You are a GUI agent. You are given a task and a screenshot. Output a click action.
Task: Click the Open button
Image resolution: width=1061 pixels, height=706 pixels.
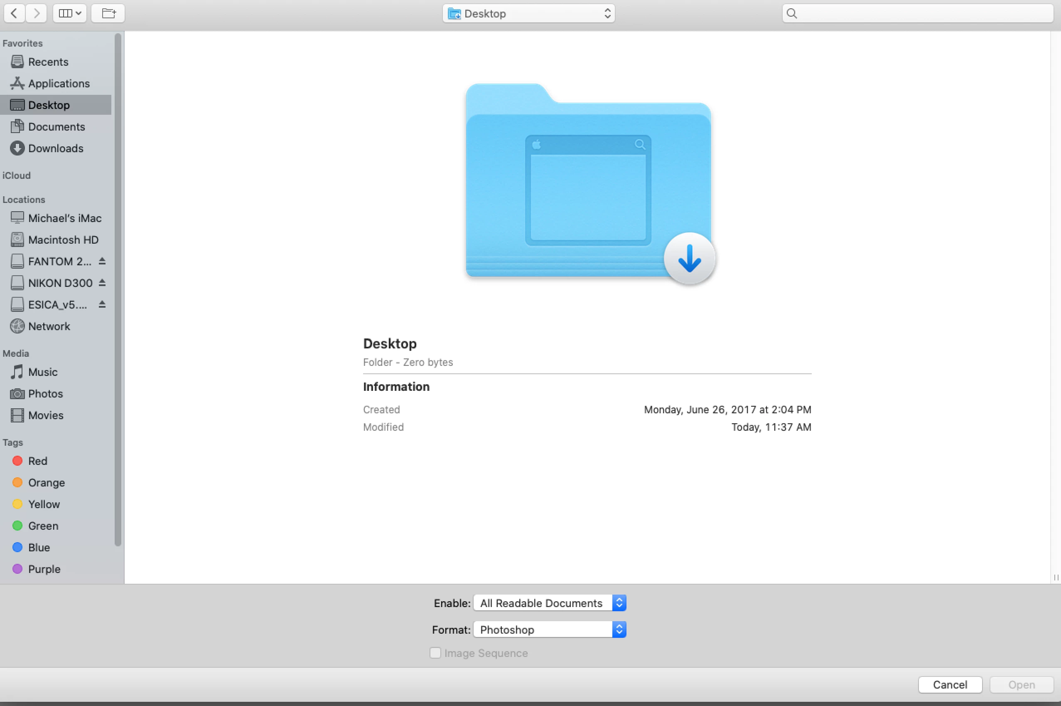tap(1022, 684)
